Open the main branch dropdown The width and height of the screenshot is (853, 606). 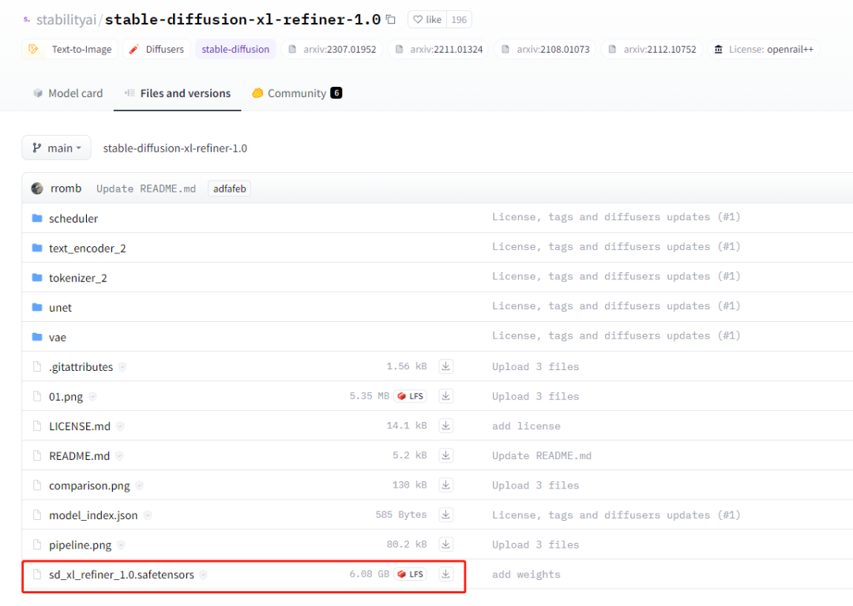57,148
